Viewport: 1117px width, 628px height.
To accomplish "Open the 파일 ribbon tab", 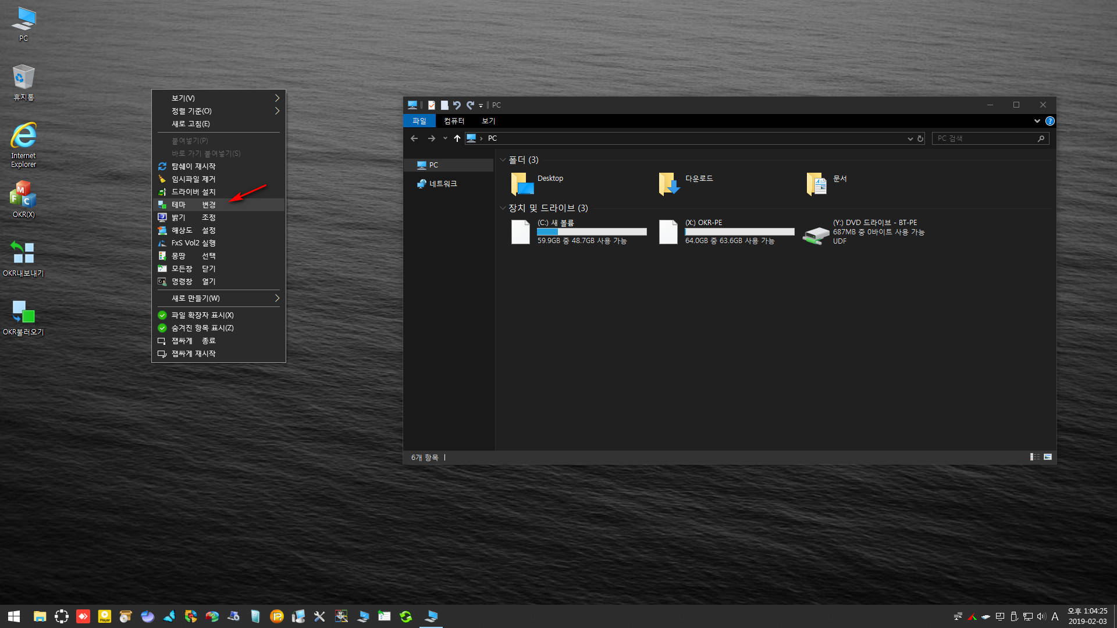I will tap(419, 121).
